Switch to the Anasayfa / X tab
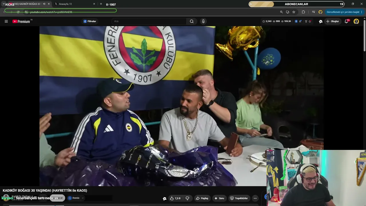Screen dimensions: 366x206 point(74,4)
